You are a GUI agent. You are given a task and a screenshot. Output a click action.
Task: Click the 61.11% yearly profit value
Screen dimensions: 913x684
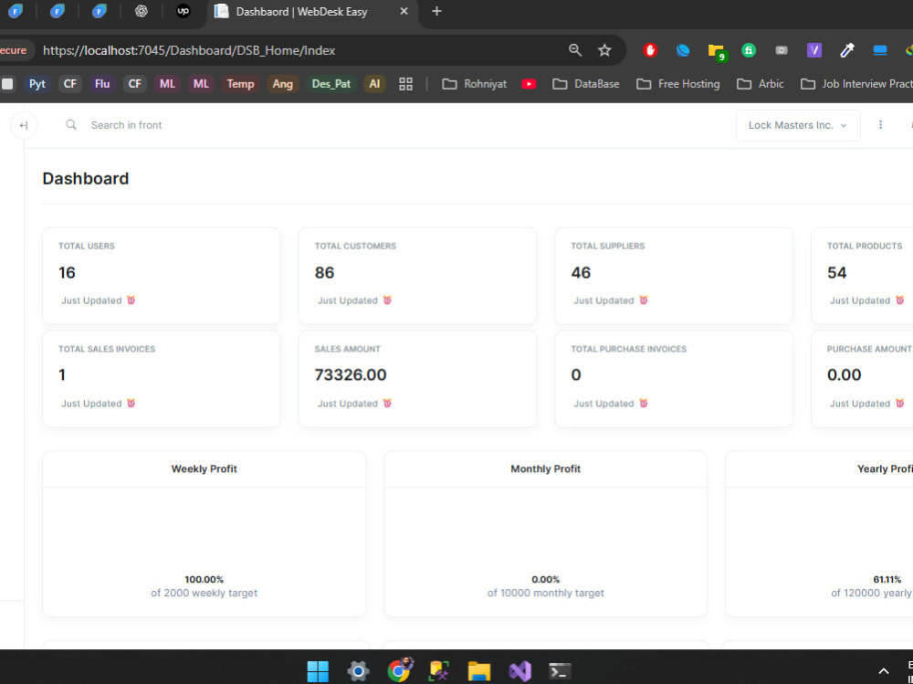point(887,580)
